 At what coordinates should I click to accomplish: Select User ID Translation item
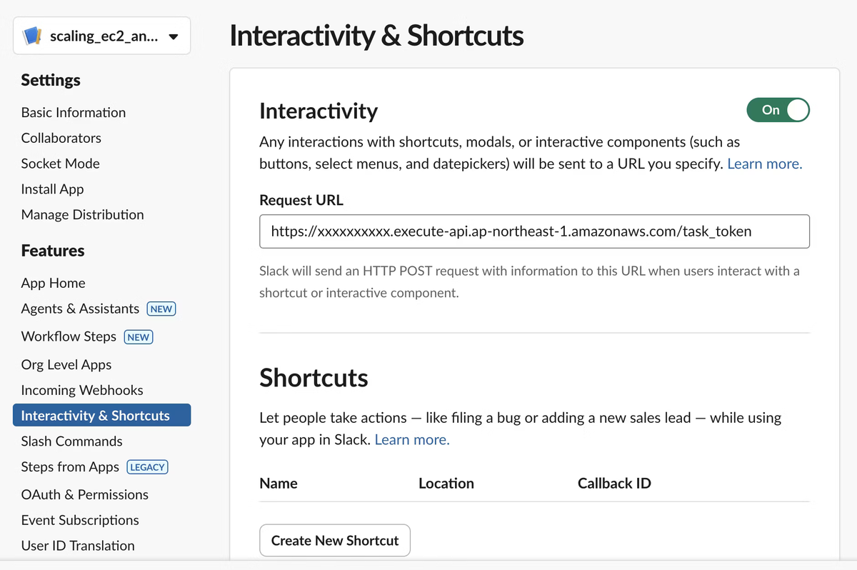click(78, 546)
